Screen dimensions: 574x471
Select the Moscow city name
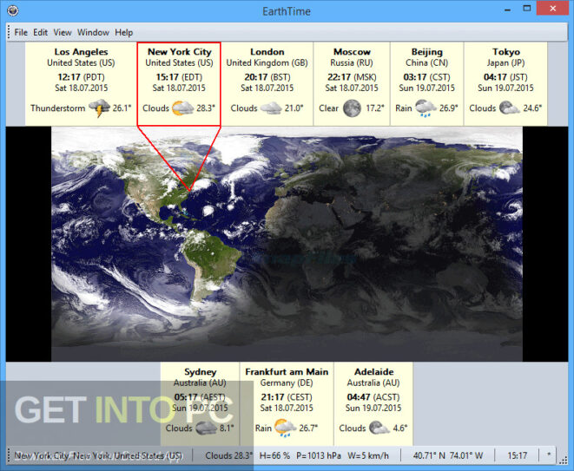pyautogui.click(x=352, y=52)
